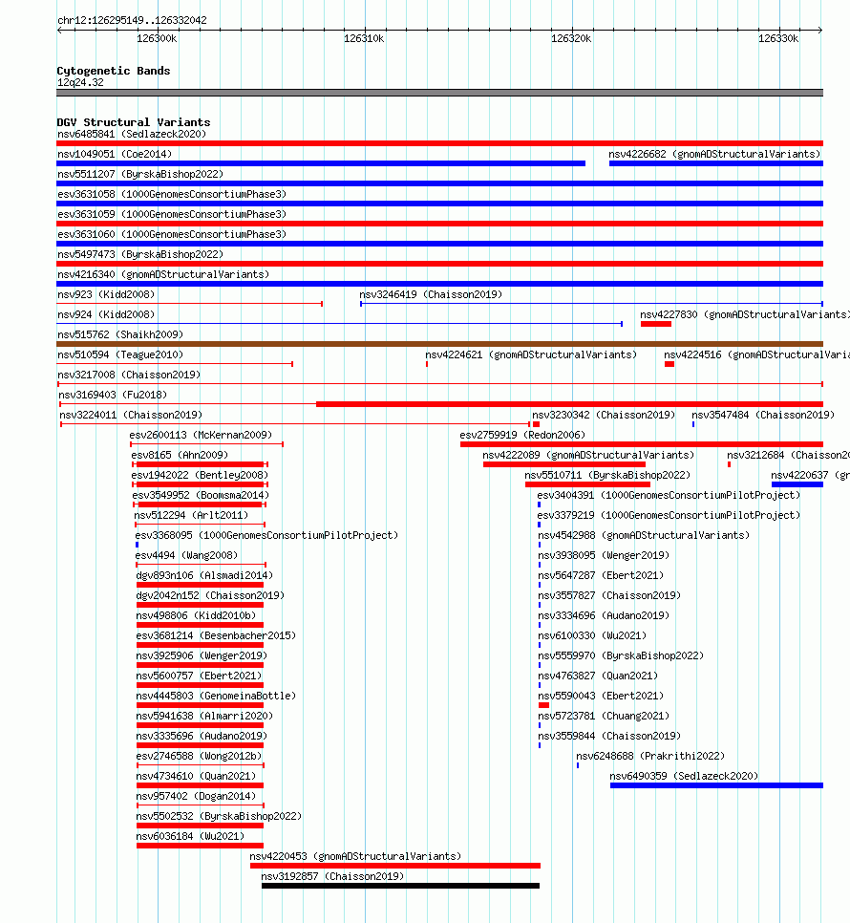Click esv3681214 (Besenbacher2015) label

(x=216, y=634)
